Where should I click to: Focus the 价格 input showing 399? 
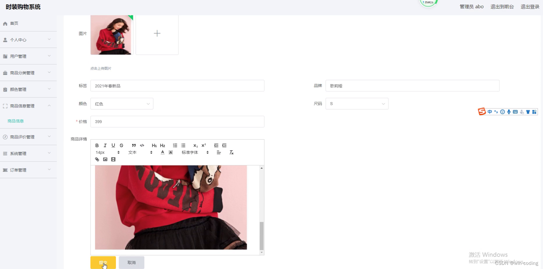pyautogui.click(x=177, y=121)
